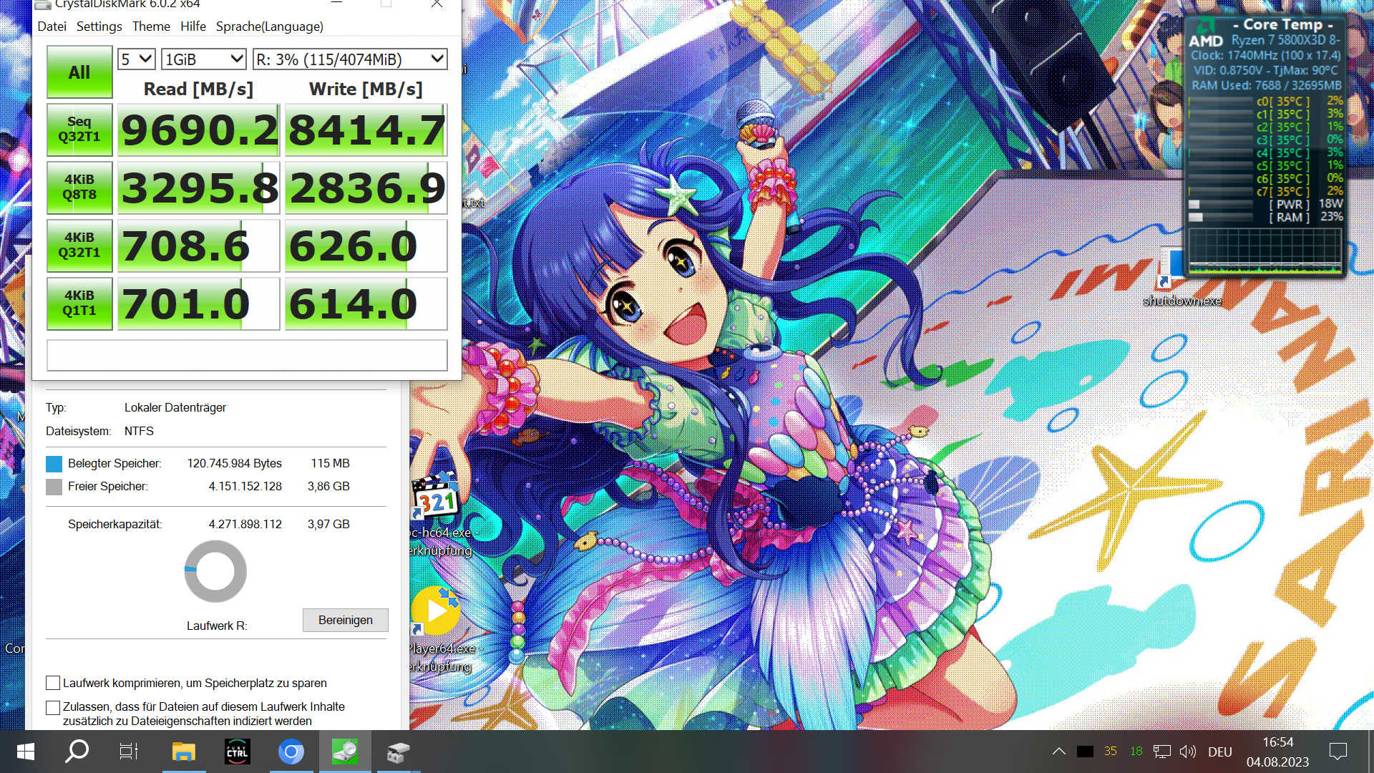1374x773 pixels.
Task: Open the test count dropdown showing 5
Action: click(137, 59)
